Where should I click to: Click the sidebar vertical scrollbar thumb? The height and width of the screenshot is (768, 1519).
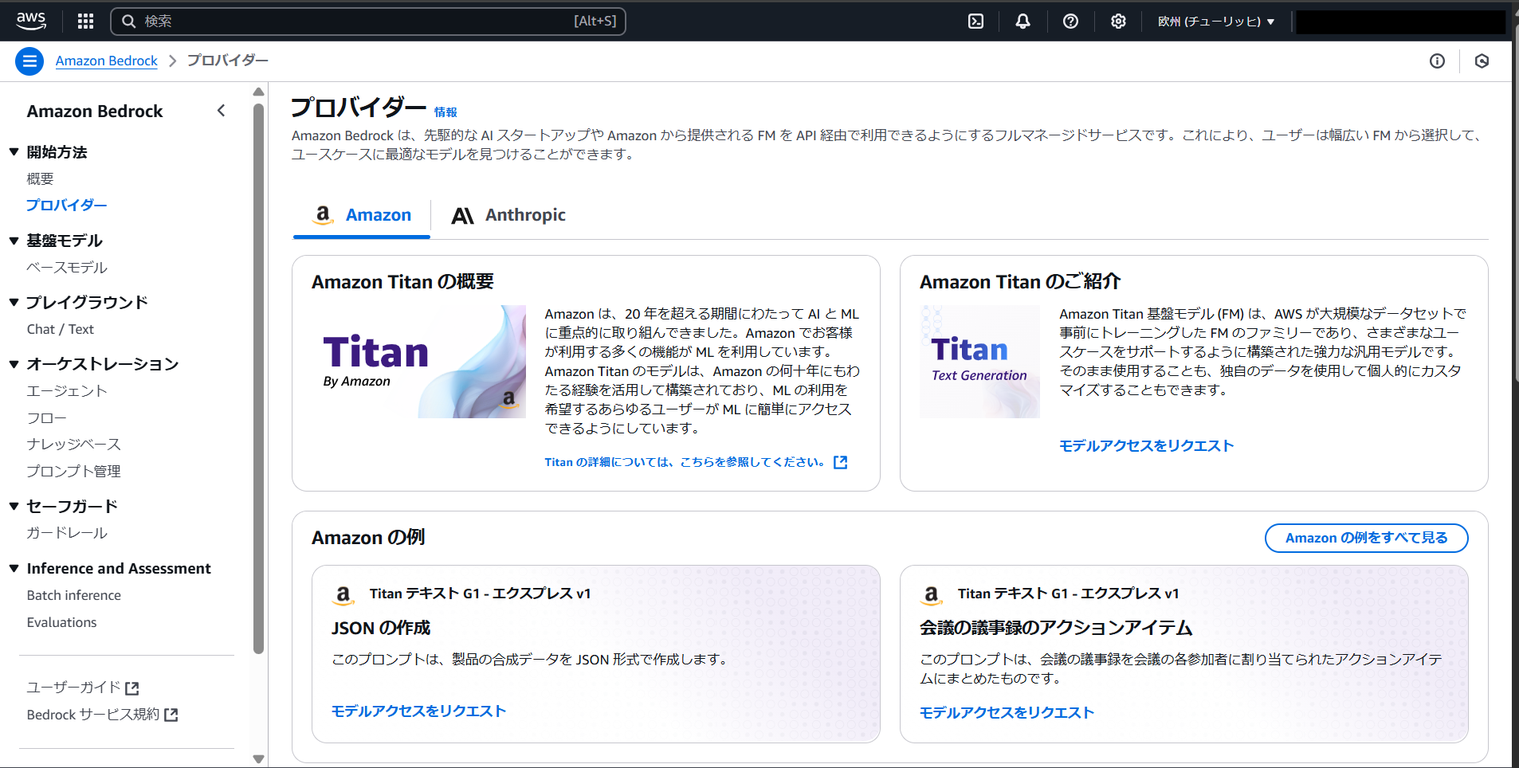click(258, 378)
